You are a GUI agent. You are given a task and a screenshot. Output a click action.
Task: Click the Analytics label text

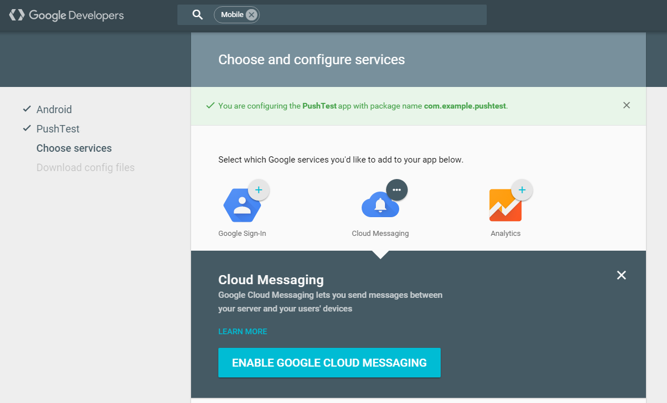pos(506,234)
